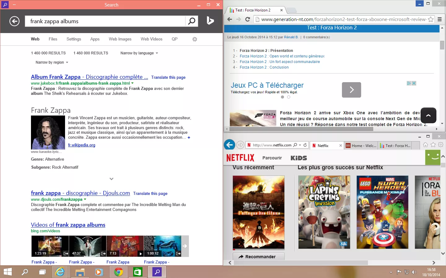Open IE favorites star icon
The image size is (446, 278).
click(x=433, y=145)
